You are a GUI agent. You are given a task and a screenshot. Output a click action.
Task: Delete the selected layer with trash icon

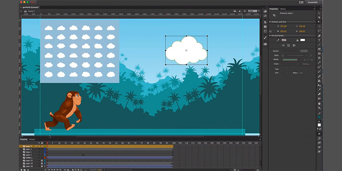[x=28, y=170]
